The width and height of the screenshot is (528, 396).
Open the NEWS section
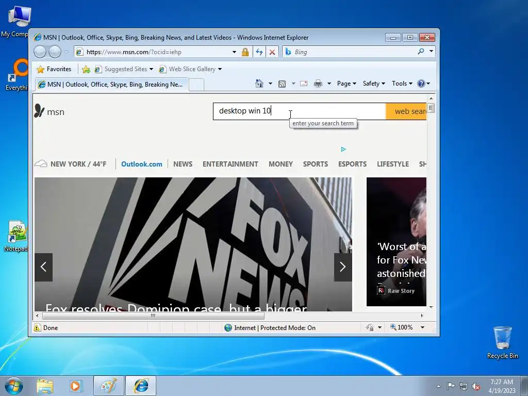click(183, 164)
